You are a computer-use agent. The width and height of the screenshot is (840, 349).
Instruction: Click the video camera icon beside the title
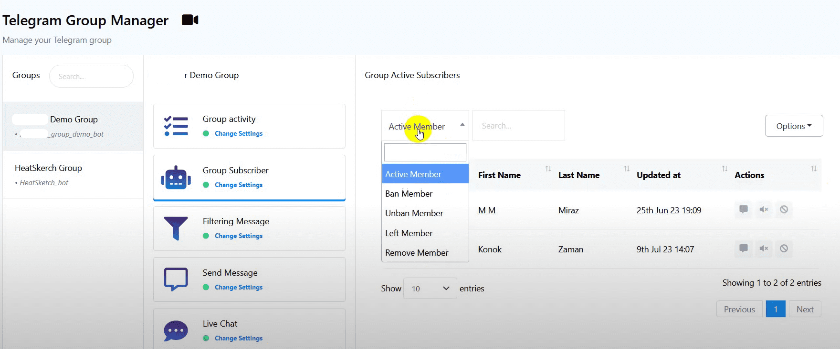click(189, 20)
